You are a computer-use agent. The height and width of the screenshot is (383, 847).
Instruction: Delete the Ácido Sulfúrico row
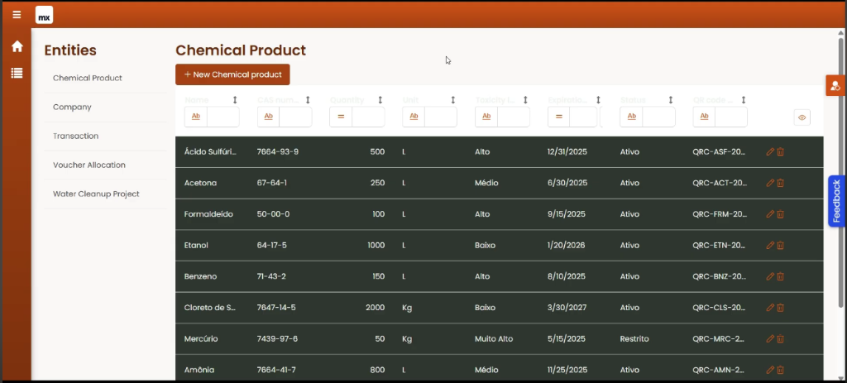click(781, 152)
